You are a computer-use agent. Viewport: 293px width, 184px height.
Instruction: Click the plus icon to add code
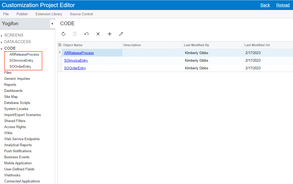click(x=110, y=34)
